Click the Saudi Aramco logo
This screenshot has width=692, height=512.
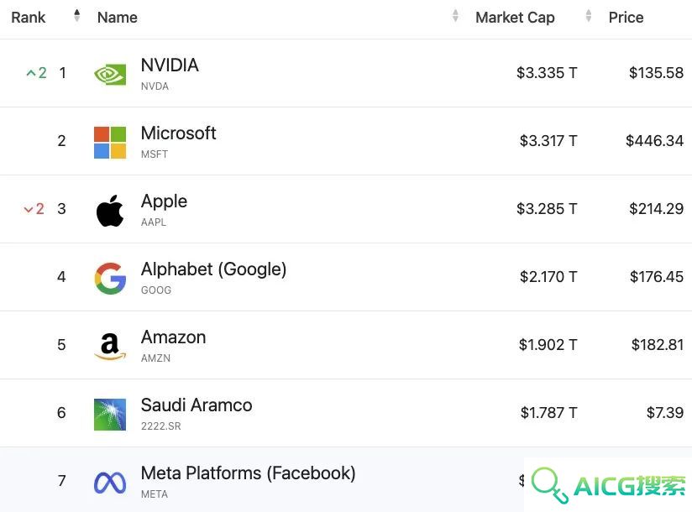(110, 415)
